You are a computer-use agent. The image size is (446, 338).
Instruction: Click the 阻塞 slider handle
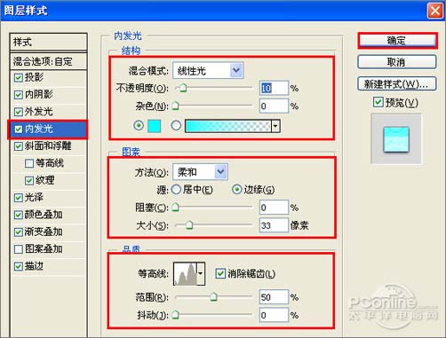176,208
